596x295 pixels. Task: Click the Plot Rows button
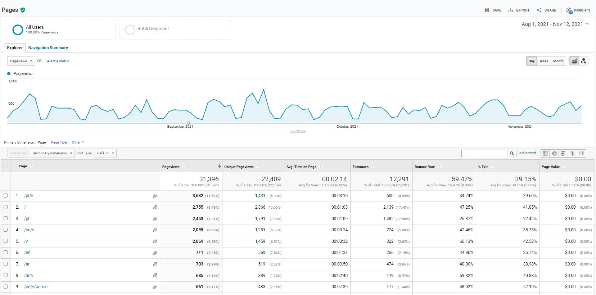18,153
